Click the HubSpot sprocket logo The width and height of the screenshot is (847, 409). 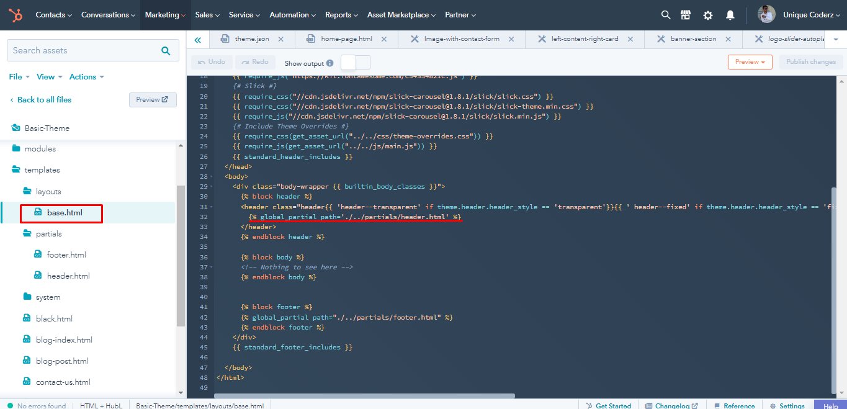click(x=16, y=15)
